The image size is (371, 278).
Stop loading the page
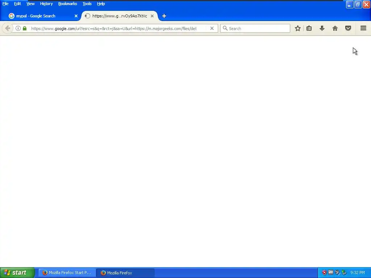(212, 28)
